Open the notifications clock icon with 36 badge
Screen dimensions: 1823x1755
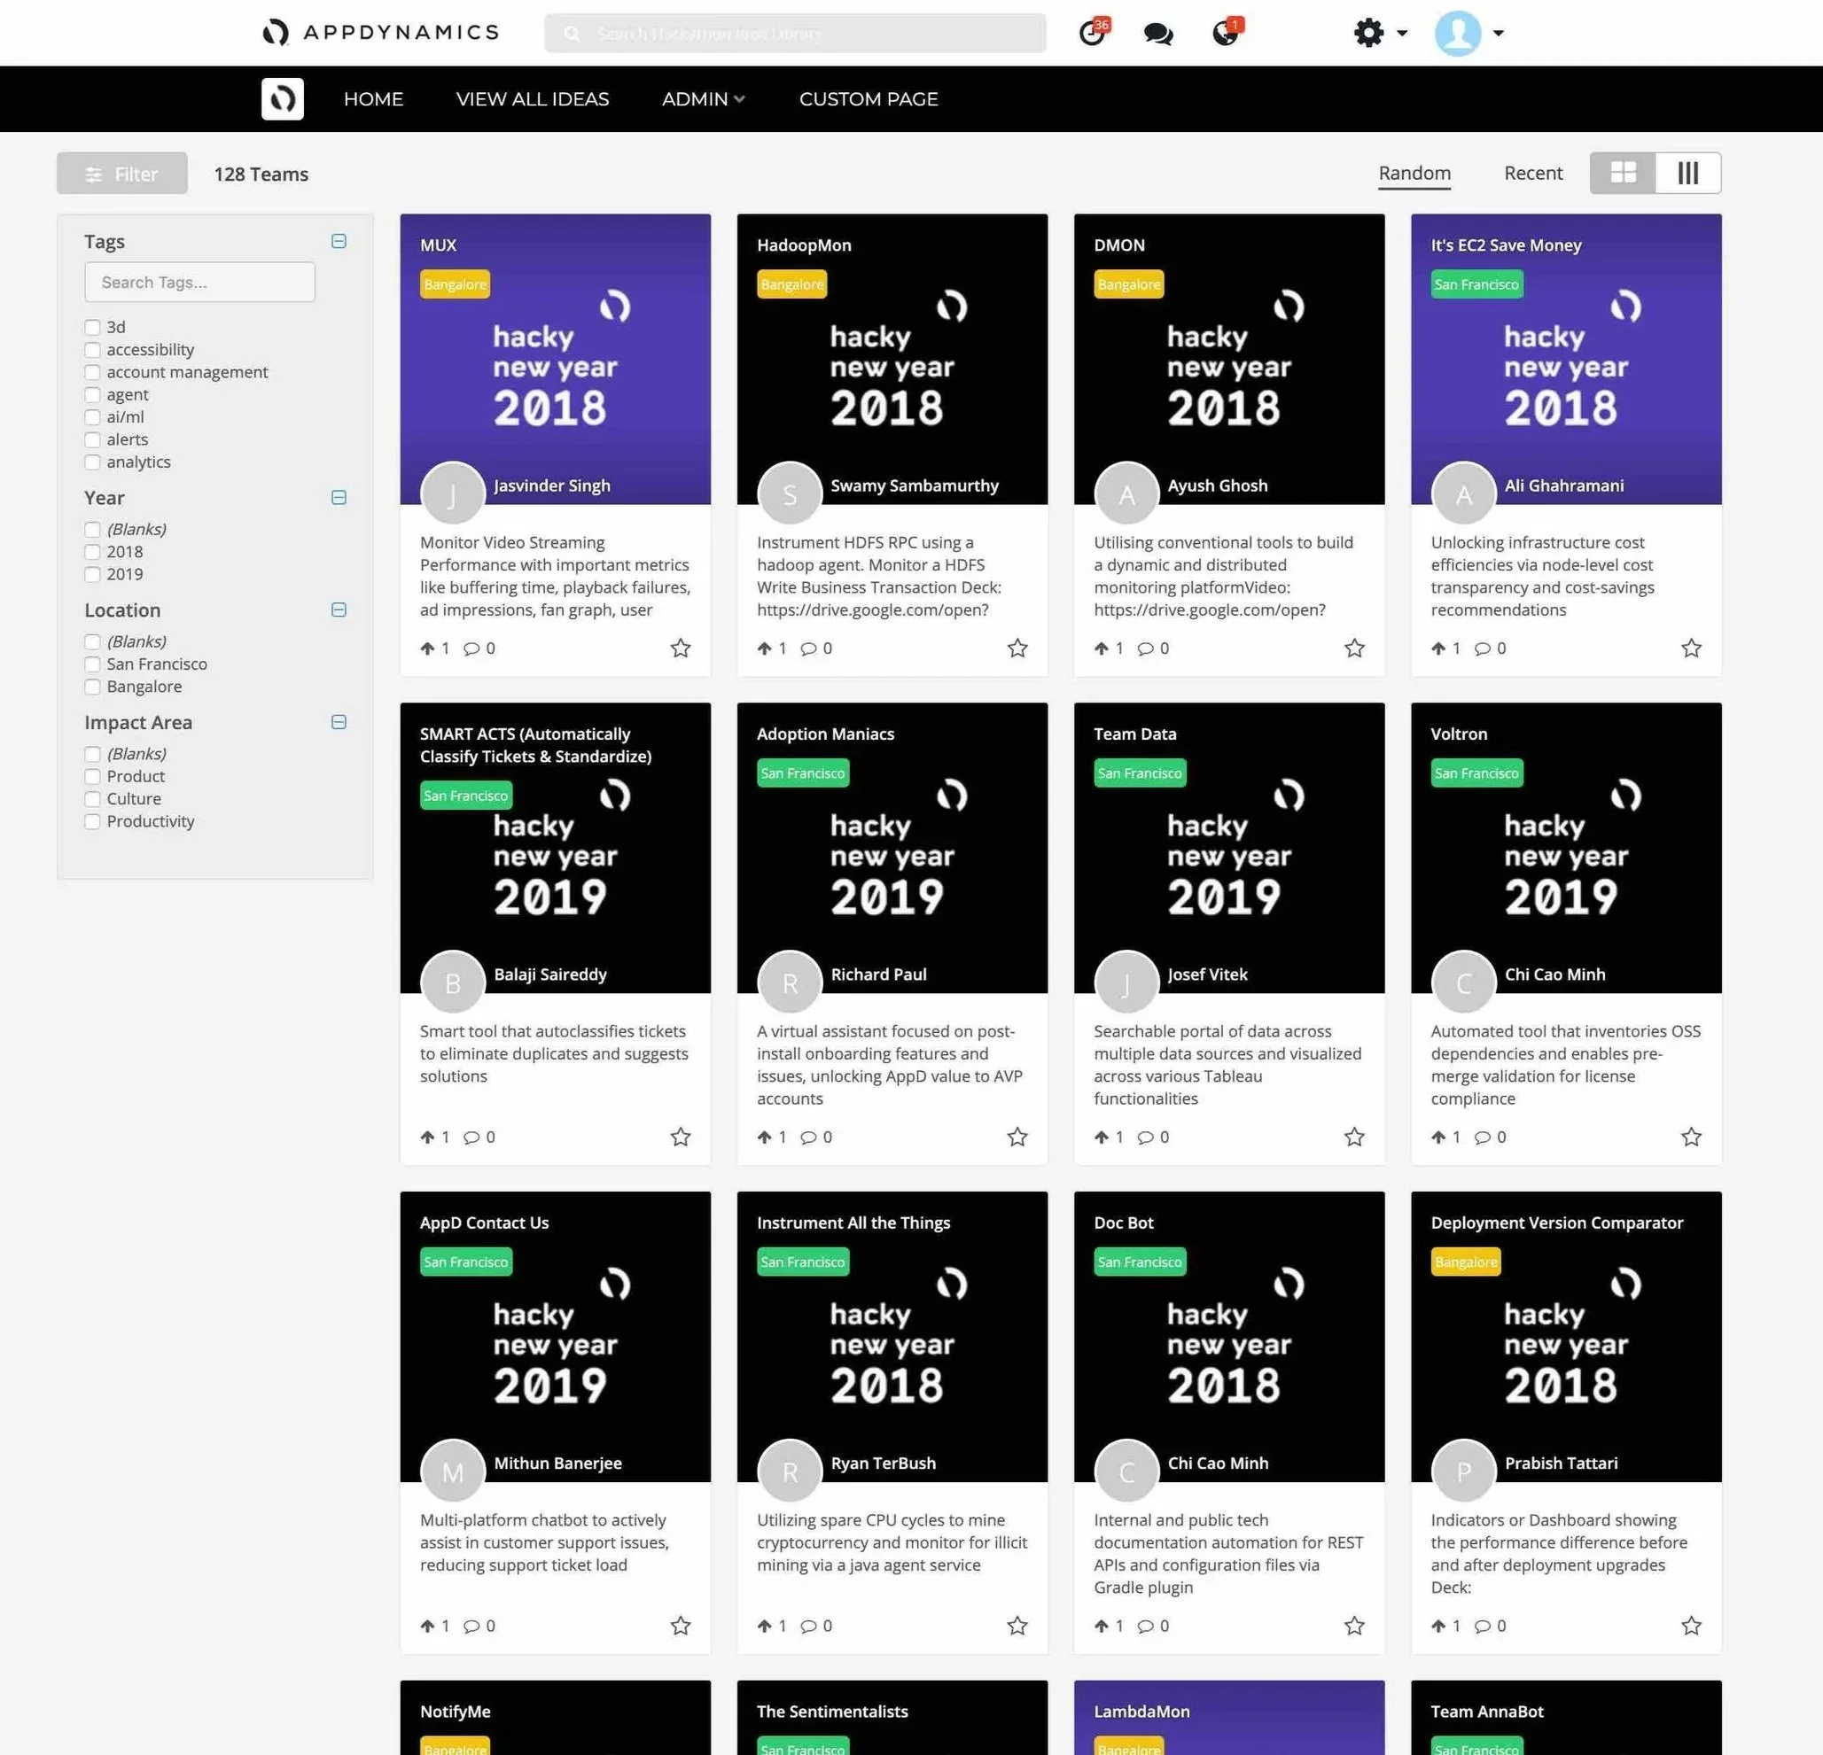click(x=1092, y=34)
